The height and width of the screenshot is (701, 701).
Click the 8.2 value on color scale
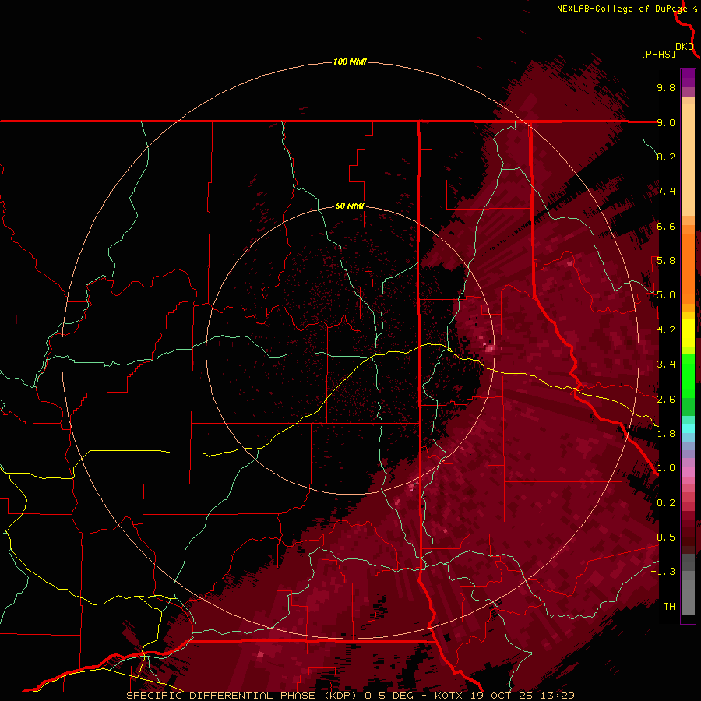[x=666, y=157]
